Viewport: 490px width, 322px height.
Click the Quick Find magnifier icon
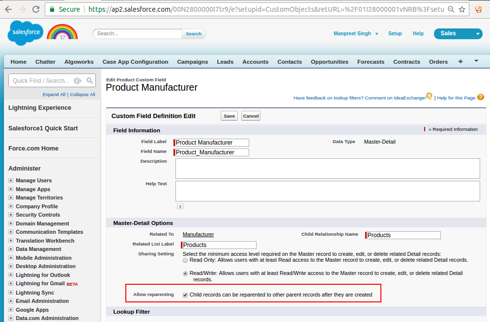coord(89,81)
